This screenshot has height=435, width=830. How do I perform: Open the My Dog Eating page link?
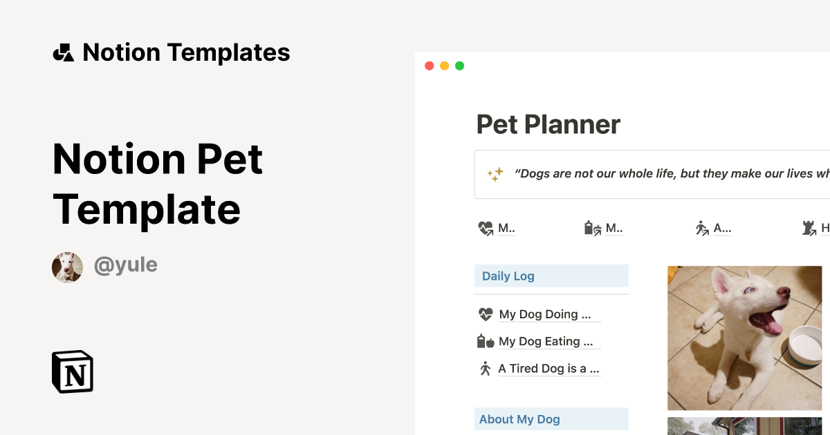(x=545, y=341)
